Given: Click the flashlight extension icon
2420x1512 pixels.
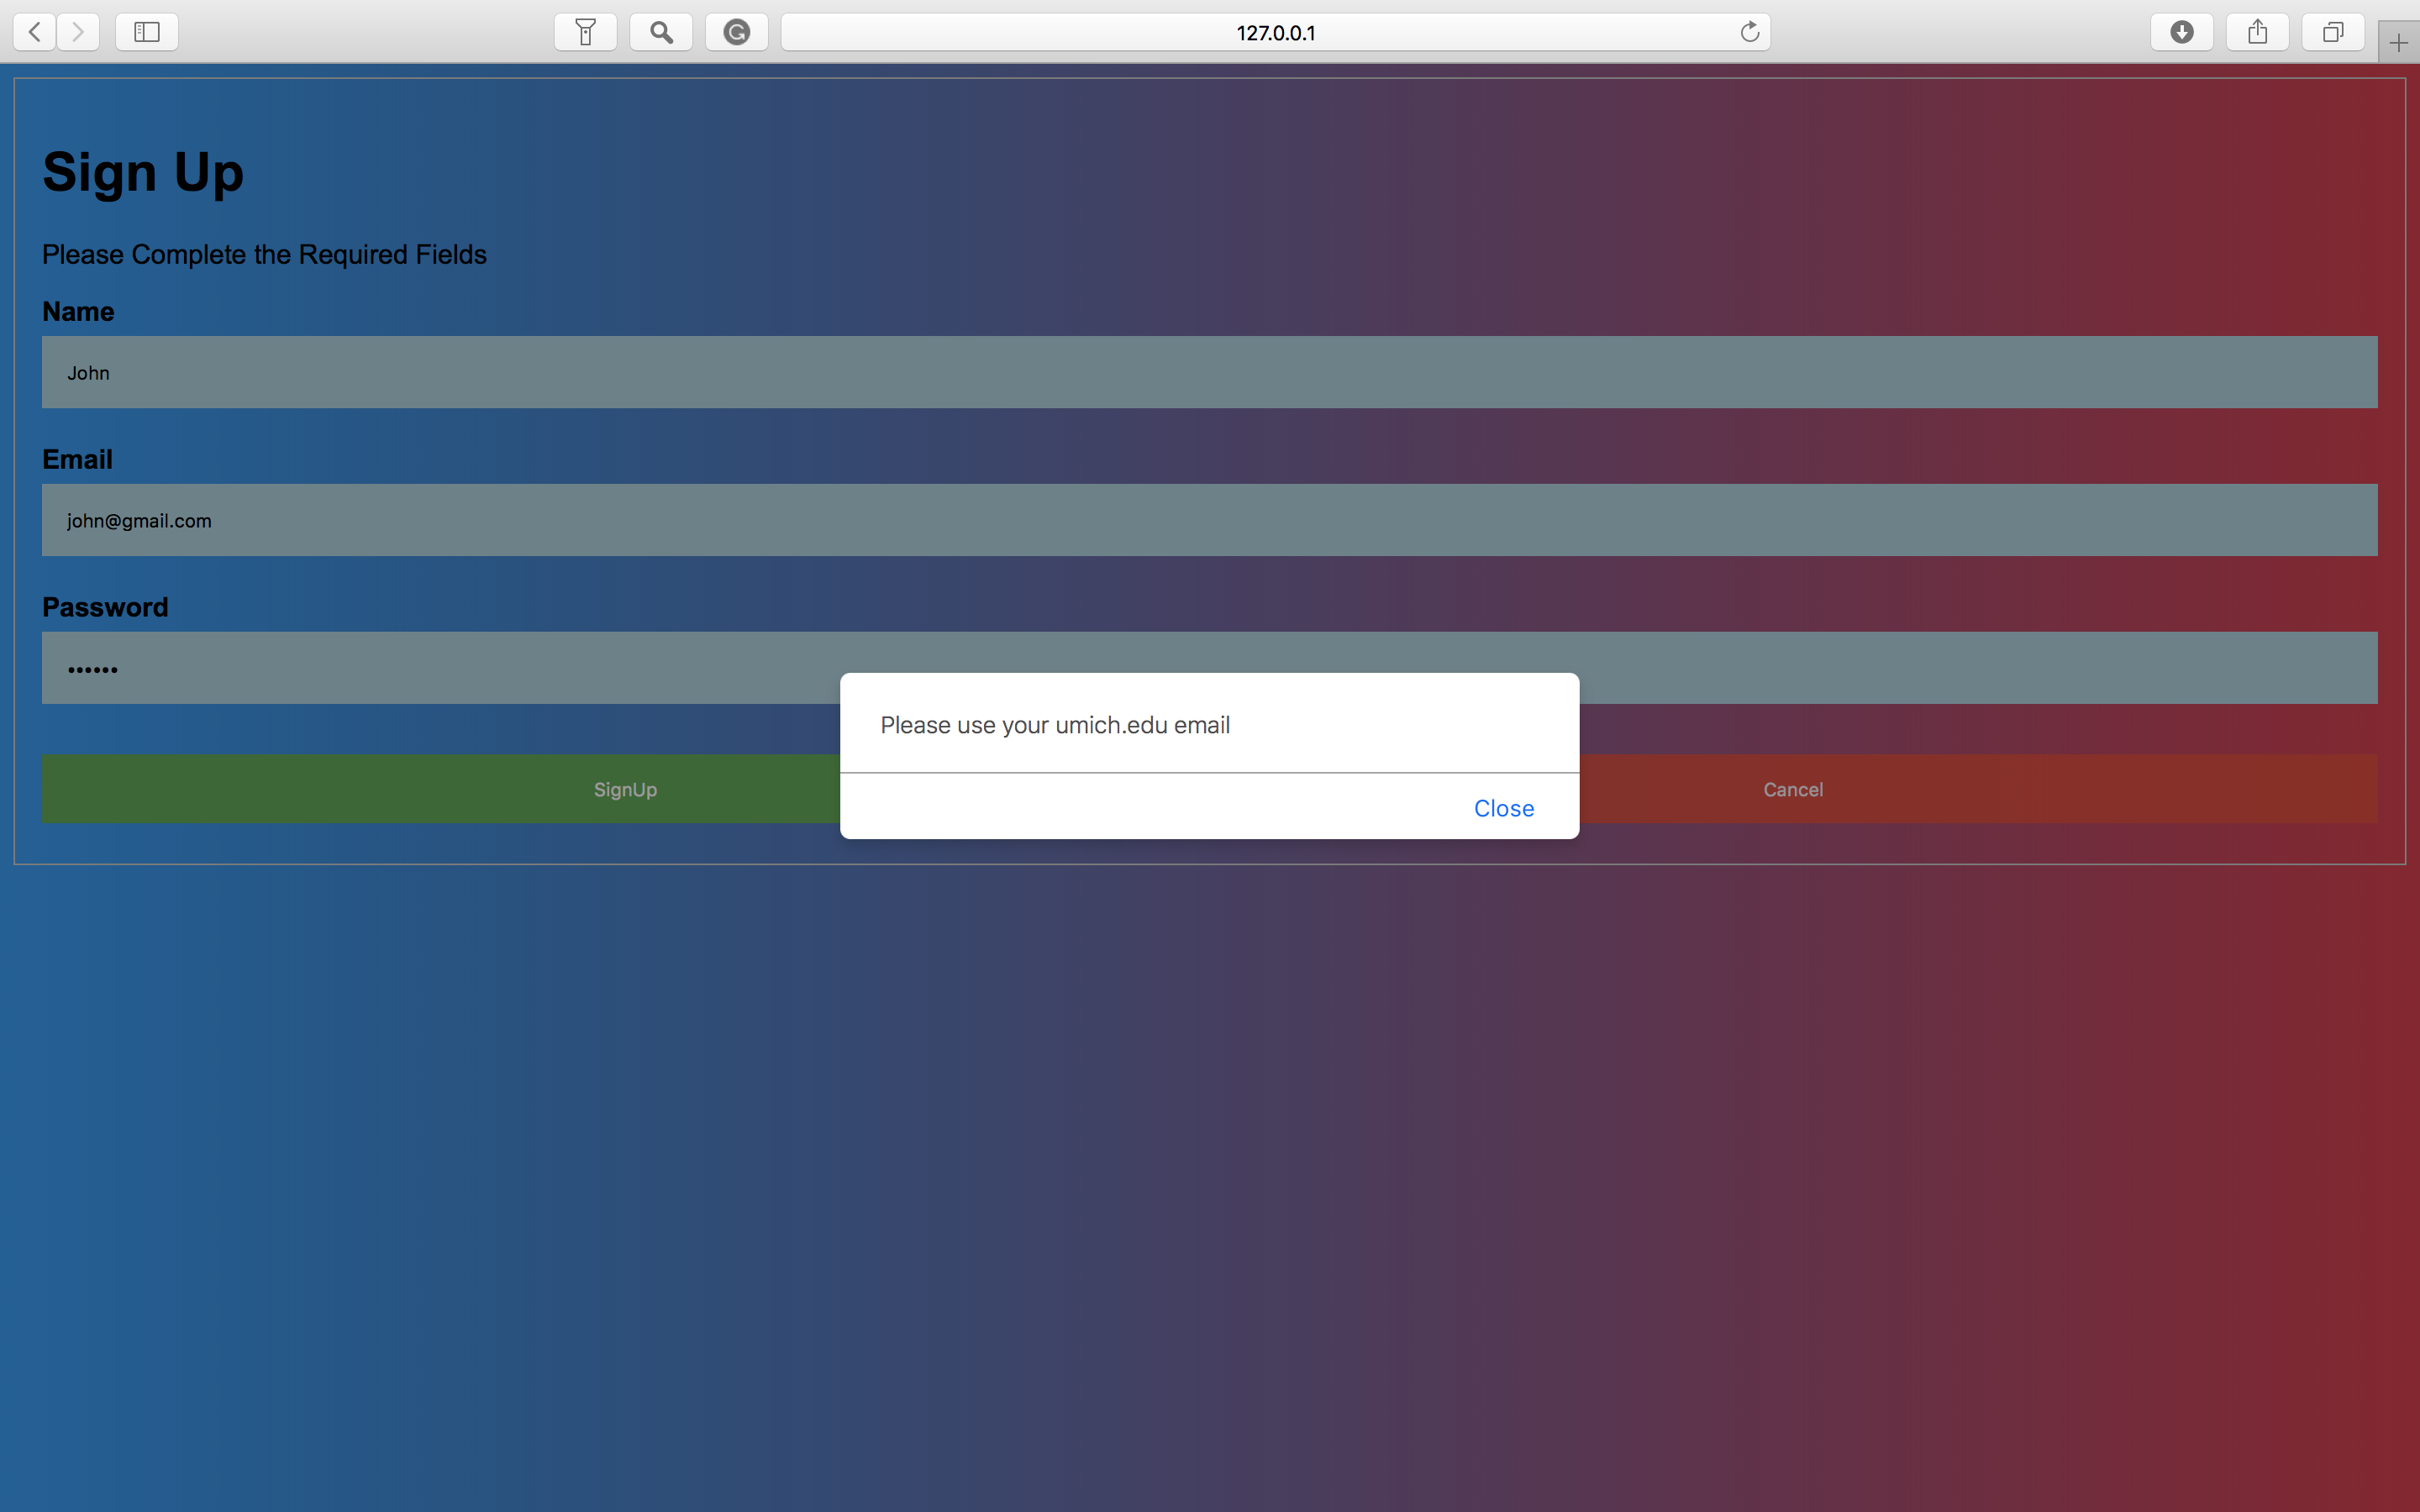Looking at the screenshot, I should (x=585, y=32).
